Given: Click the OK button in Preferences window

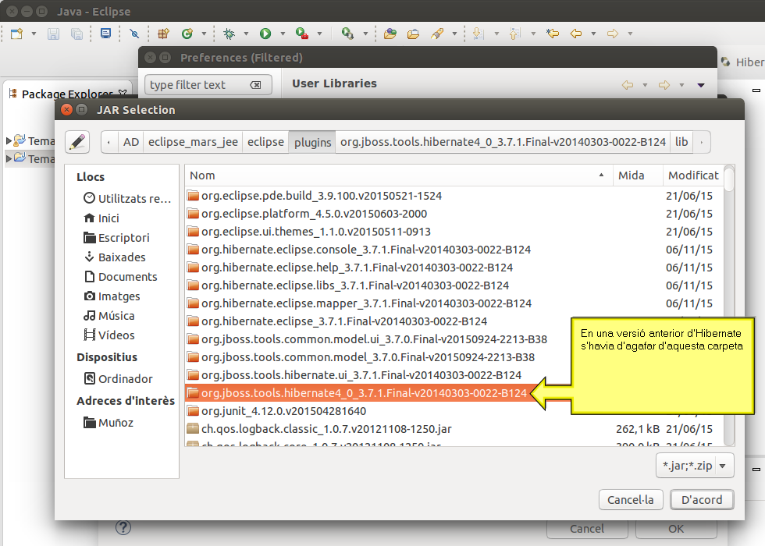Looking at the screenshot, I should [676, 529].
